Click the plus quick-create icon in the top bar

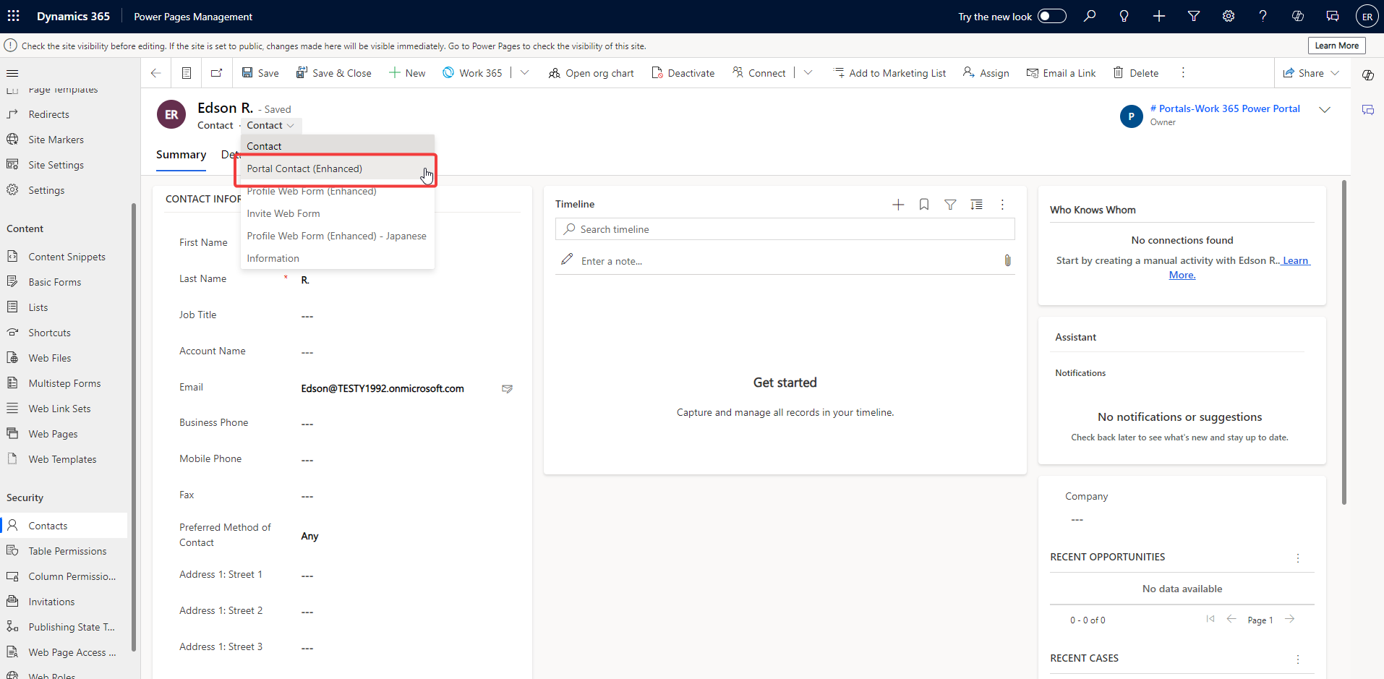[1159, 16]
